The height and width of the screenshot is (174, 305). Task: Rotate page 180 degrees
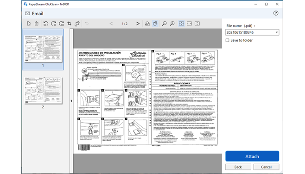tap(62, 24)
